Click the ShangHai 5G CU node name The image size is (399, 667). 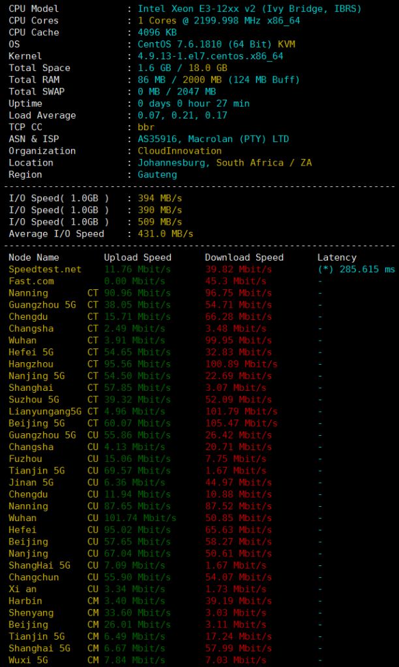click(40, 566)
